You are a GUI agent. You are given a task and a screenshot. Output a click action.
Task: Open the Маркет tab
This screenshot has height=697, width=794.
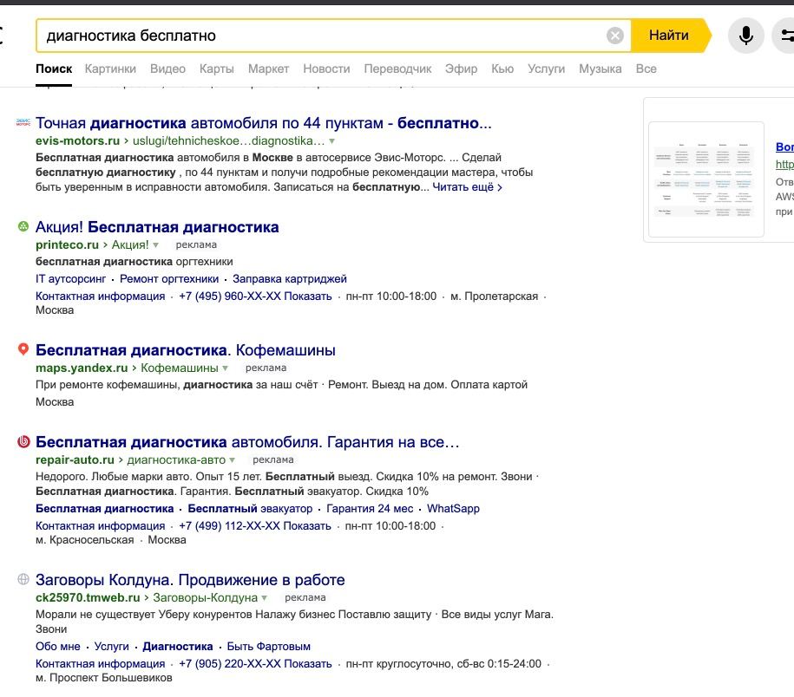(x=268, y=68)
